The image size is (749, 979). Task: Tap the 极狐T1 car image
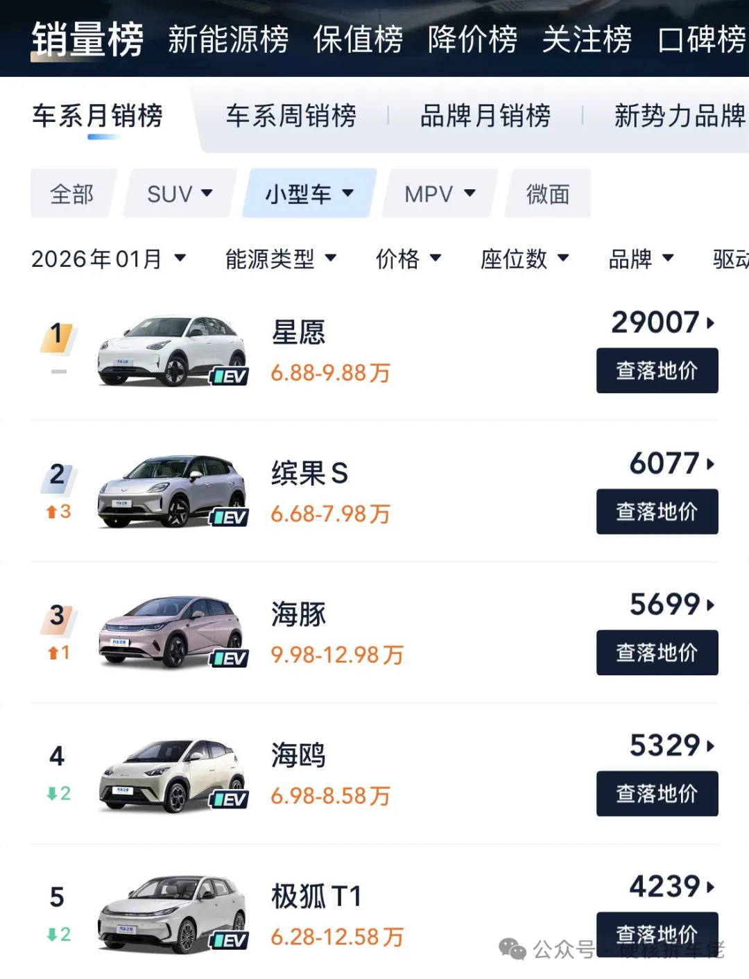coord(172,915)
